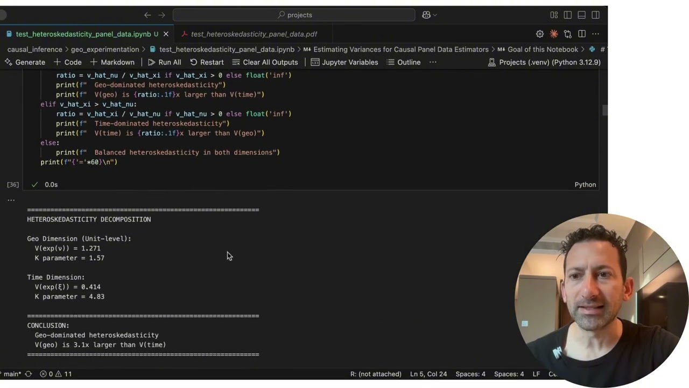The image size is (689, 388).
Task: Click the 'K parameter = 1.57' output line
Action: tap(69, 258)
